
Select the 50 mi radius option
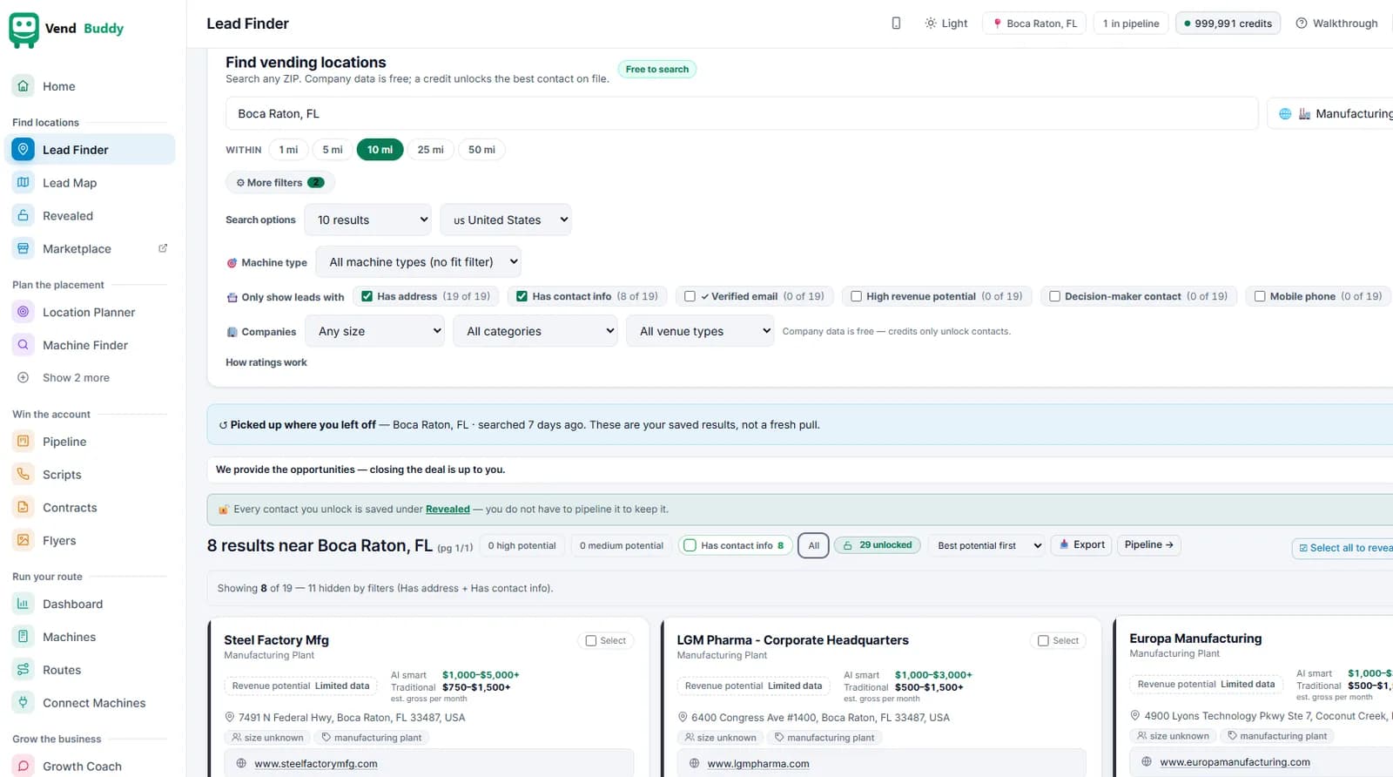(481, 150)
